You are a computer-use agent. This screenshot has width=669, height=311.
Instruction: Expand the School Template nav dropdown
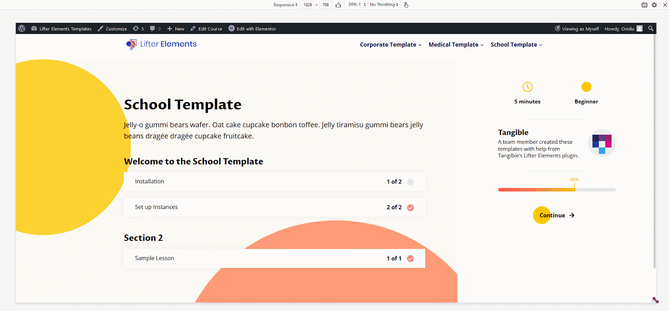516,45
